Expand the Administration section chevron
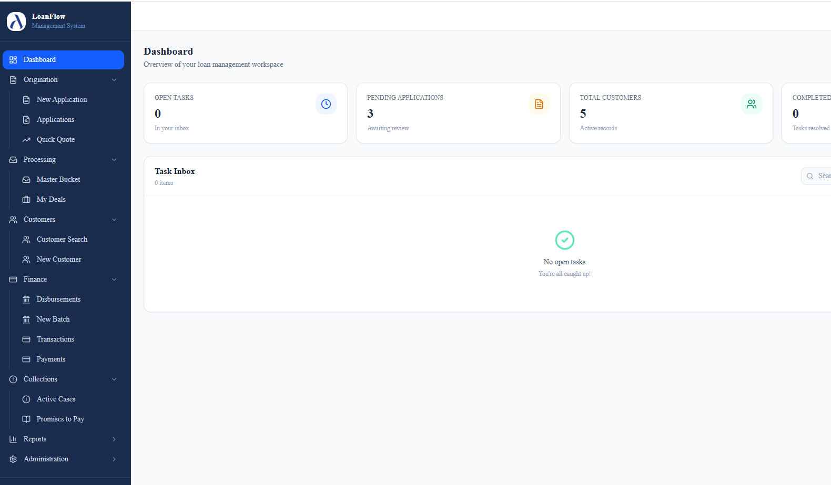831x485 pixels. (114, 459)
